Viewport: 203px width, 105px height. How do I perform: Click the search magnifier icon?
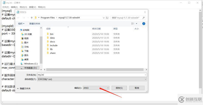pos(143,18)
